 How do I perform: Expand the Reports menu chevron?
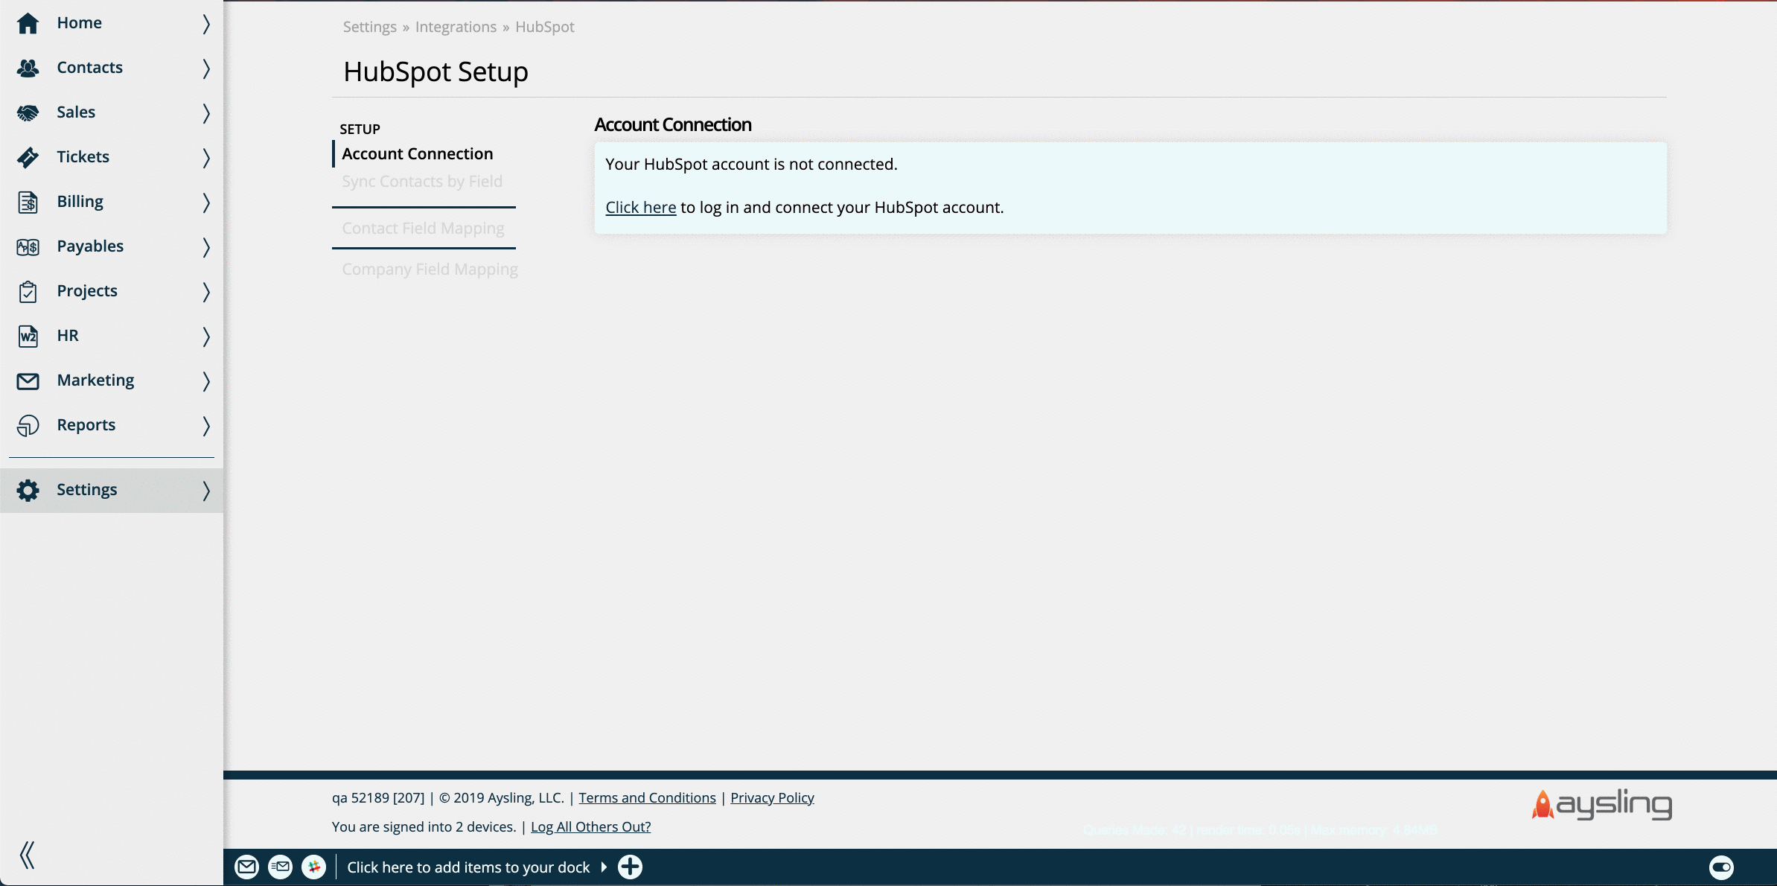pos(206,426)
